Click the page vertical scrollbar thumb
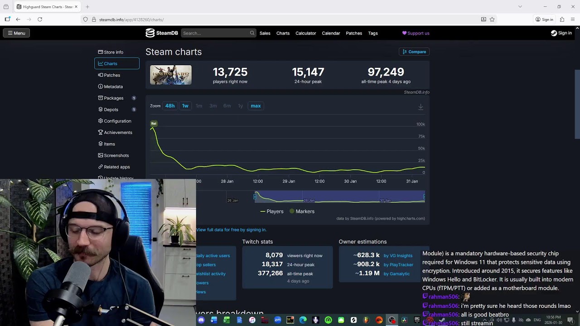580x326 pixels. (x=577, y=104)
